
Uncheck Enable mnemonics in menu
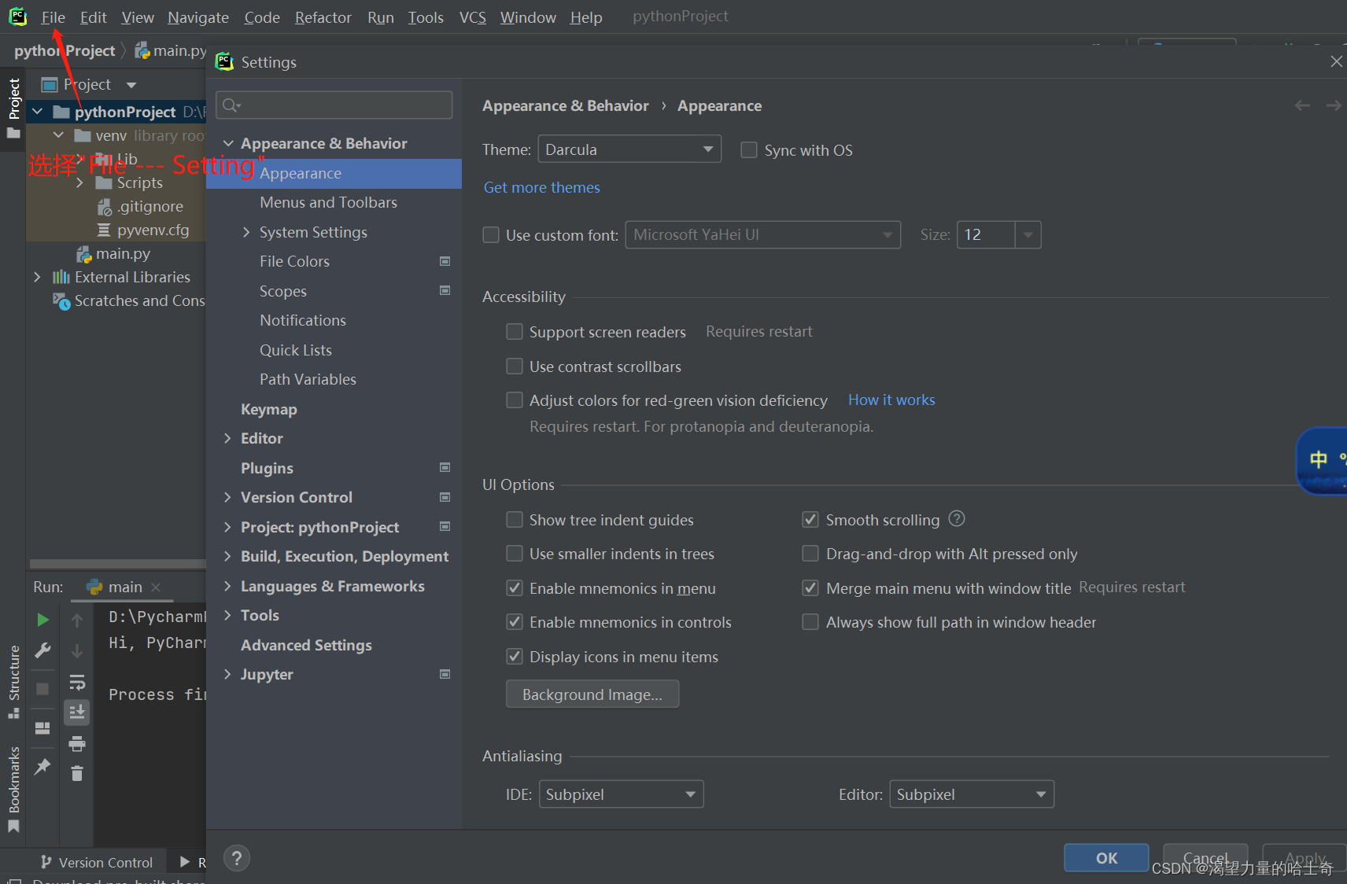[x=515, y=587]
